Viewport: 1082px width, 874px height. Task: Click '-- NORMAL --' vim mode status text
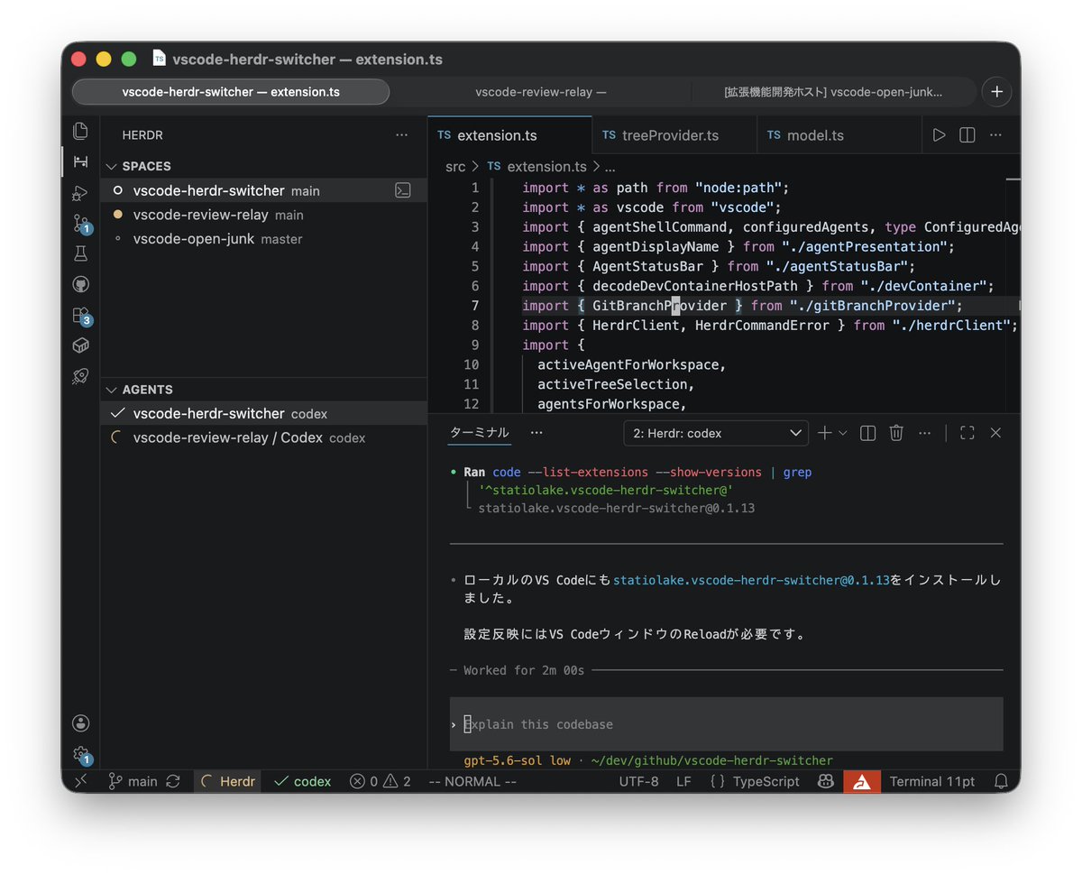point(472,781)
